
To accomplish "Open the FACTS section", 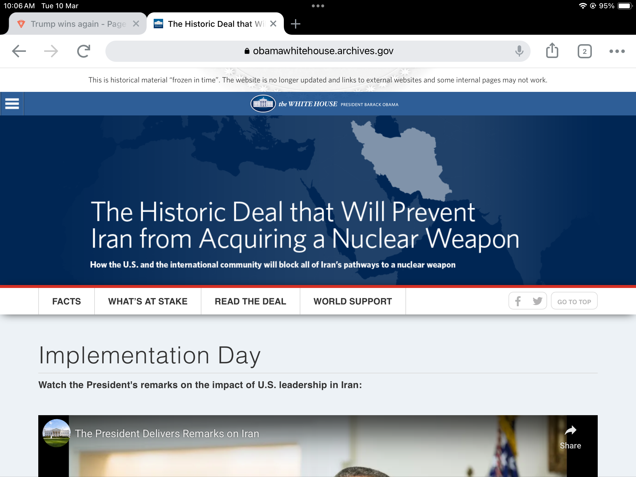I will click(x=66, y=301).
